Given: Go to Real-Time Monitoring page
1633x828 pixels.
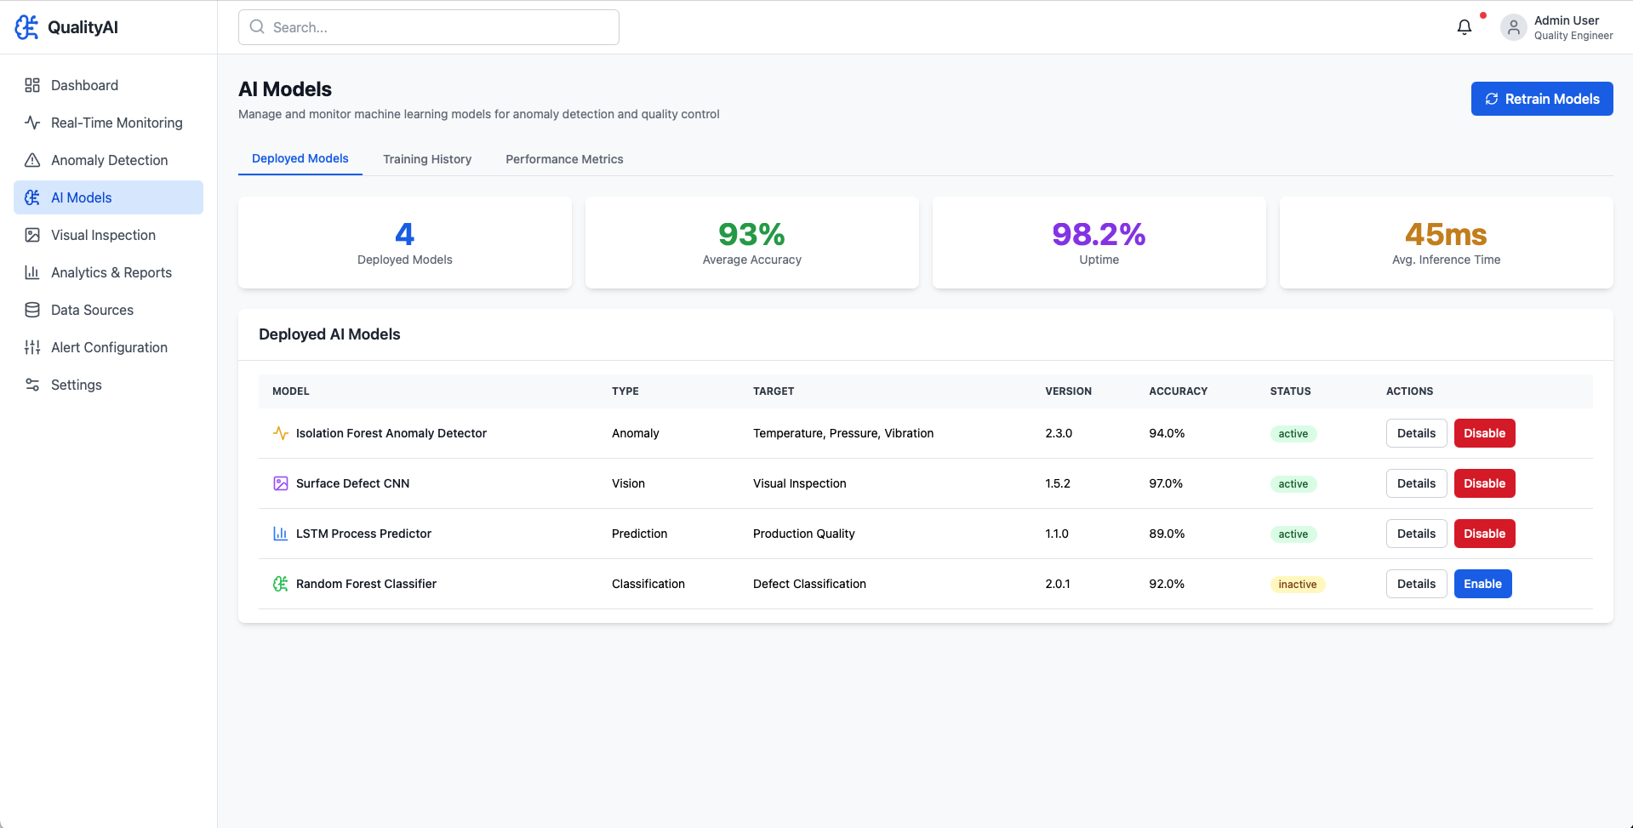Looking at the screenshot, I should [x=117, y=123].
